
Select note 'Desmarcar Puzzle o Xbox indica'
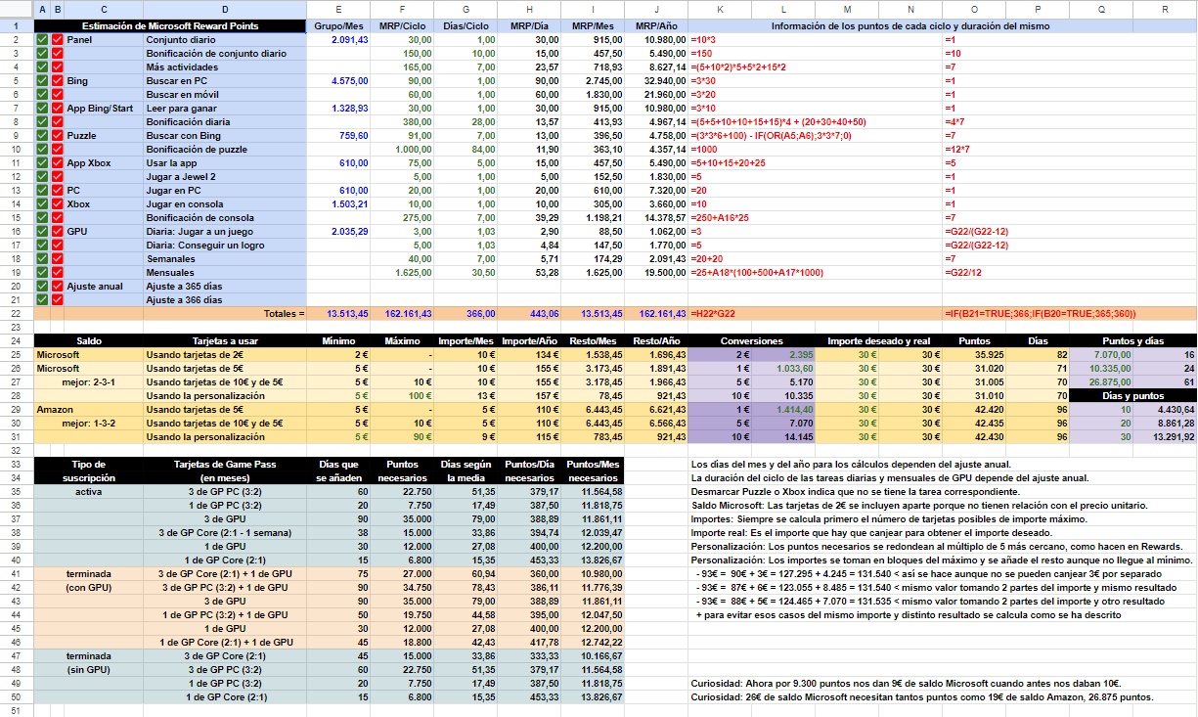pos(855,491)
